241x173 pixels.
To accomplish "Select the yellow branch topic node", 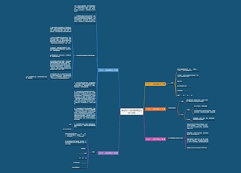I will (x=155, y=84).
